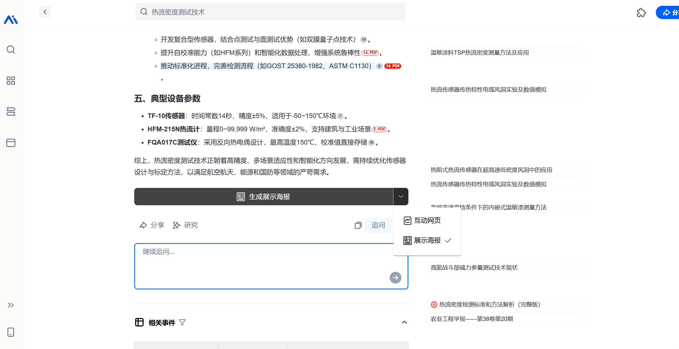This screenshot has width=679, height=349.
Task: Open the grid apps sidebar icon
Action: pos(11,81)
